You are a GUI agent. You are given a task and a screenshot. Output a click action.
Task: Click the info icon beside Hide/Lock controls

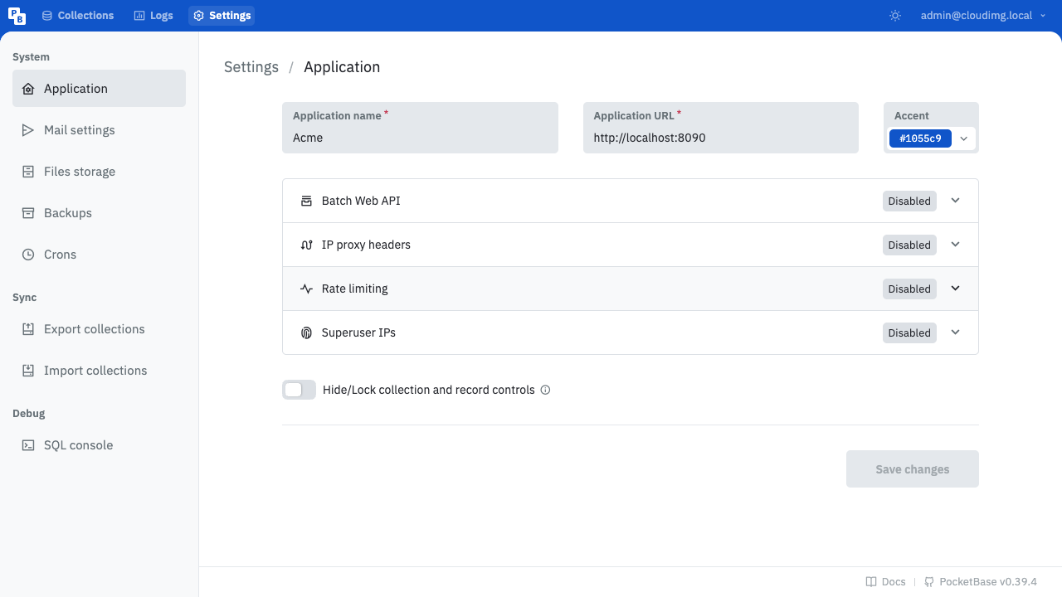coord(545,390)
